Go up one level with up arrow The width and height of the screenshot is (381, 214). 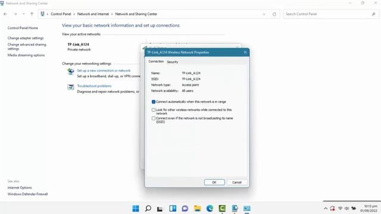point(32,14)
